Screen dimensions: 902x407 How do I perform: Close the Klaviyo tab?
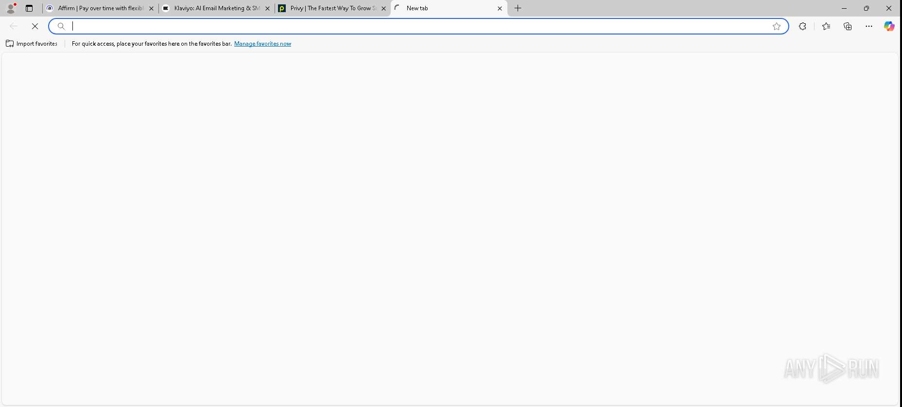pos(267,8)
